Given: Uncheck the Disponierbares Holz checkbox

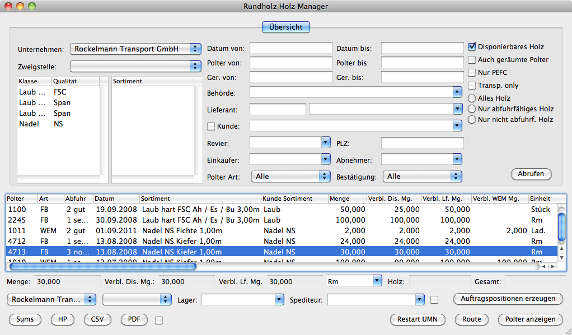Looking at the screenshot, I should 472,47.
